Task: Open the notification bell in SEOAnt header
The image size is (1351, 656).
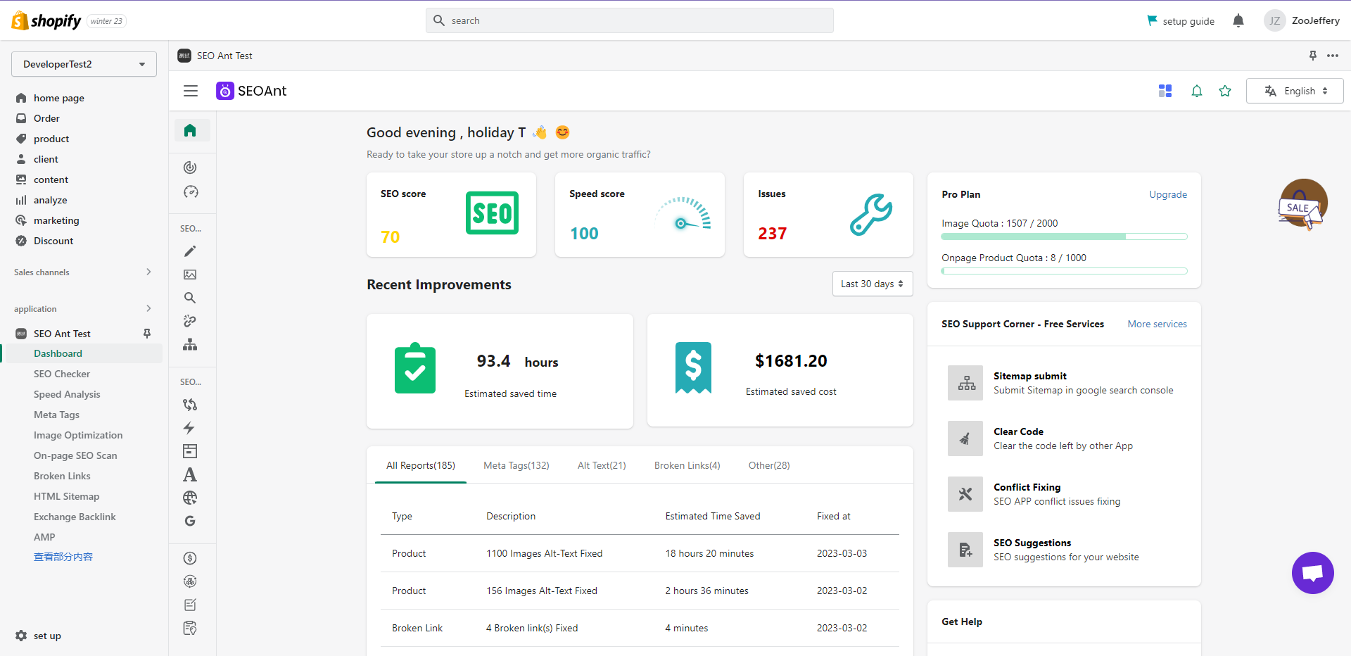Action: coord(1196,91)
